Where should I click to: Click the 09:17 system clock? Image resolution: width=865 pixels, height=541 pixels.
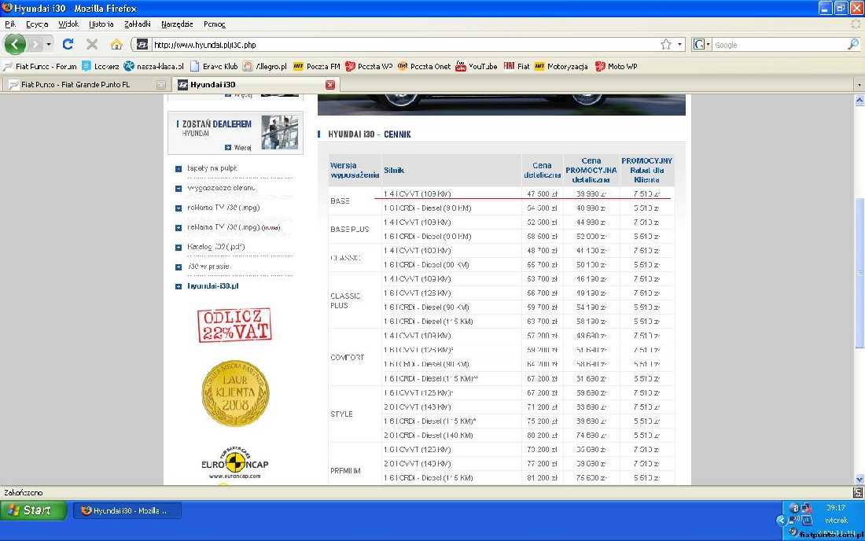coord(836,508)
